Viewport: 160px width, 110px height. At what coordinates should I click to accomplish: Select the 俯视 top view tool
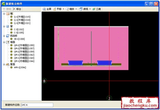tap(84, 9)
